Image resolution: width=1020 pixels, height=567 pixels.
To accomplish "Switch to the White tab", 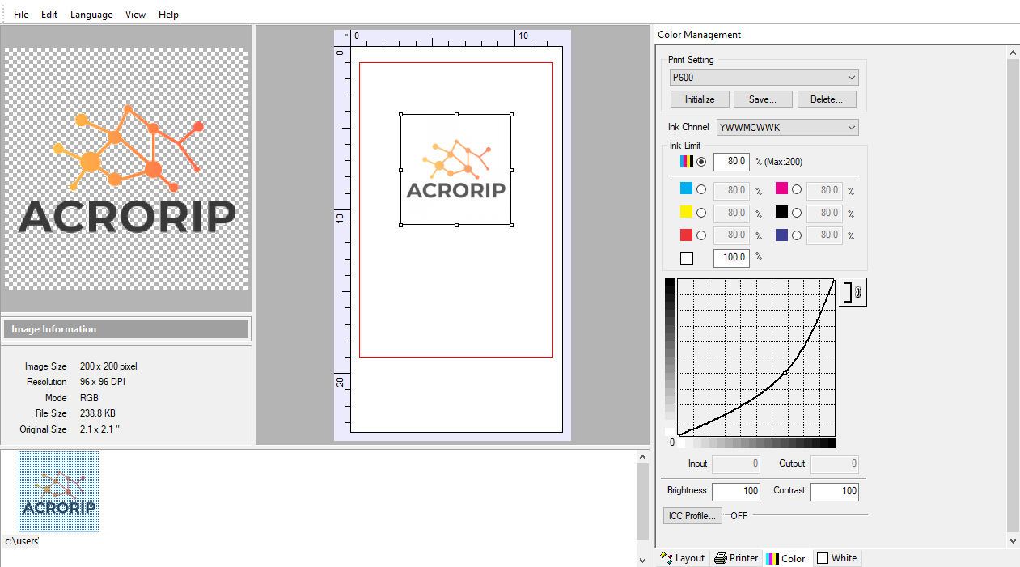I will (x=837, y=558).
